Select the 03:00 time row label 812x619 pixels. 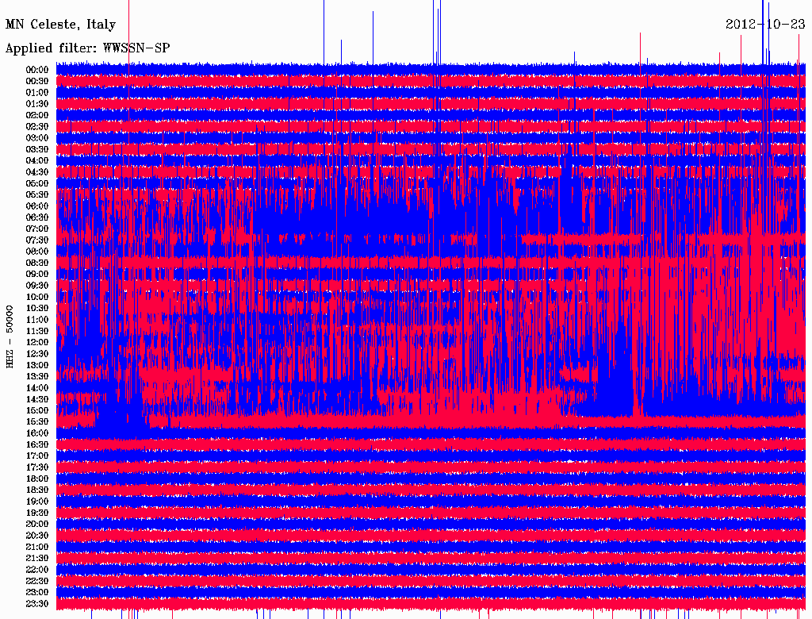click(x=37, y=138)
